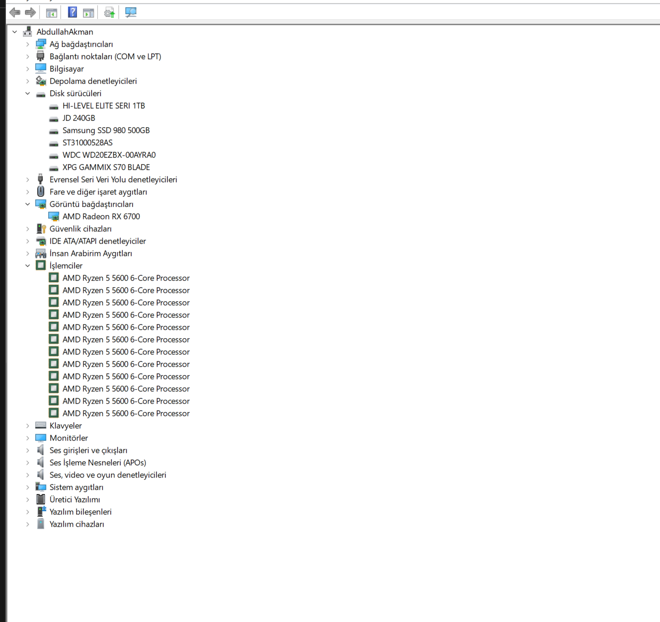Expand the Depolama denetleyicileri chevron

(x=28, y=81)
